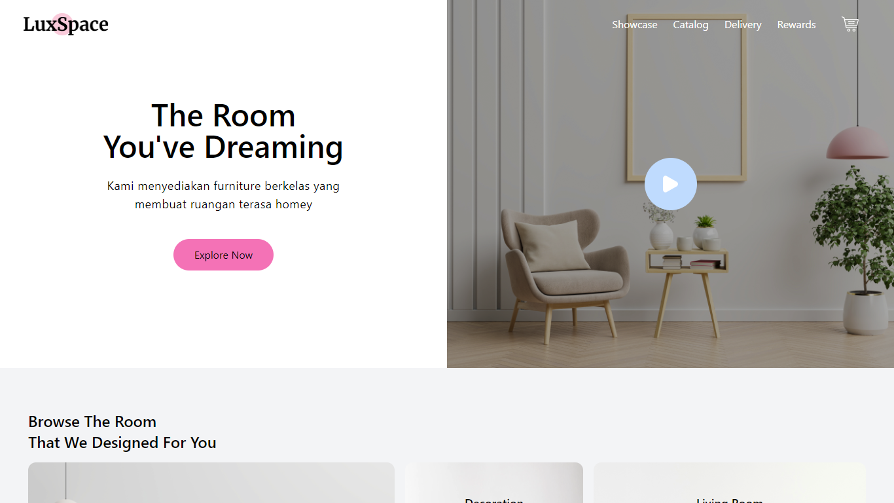Screen dimensions: 894x503
Task: Click the Explore Now button
Action: pos(223,255)
